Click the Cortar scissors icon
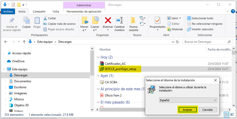This screenshot has width=237, height=119. coord(45,18)
